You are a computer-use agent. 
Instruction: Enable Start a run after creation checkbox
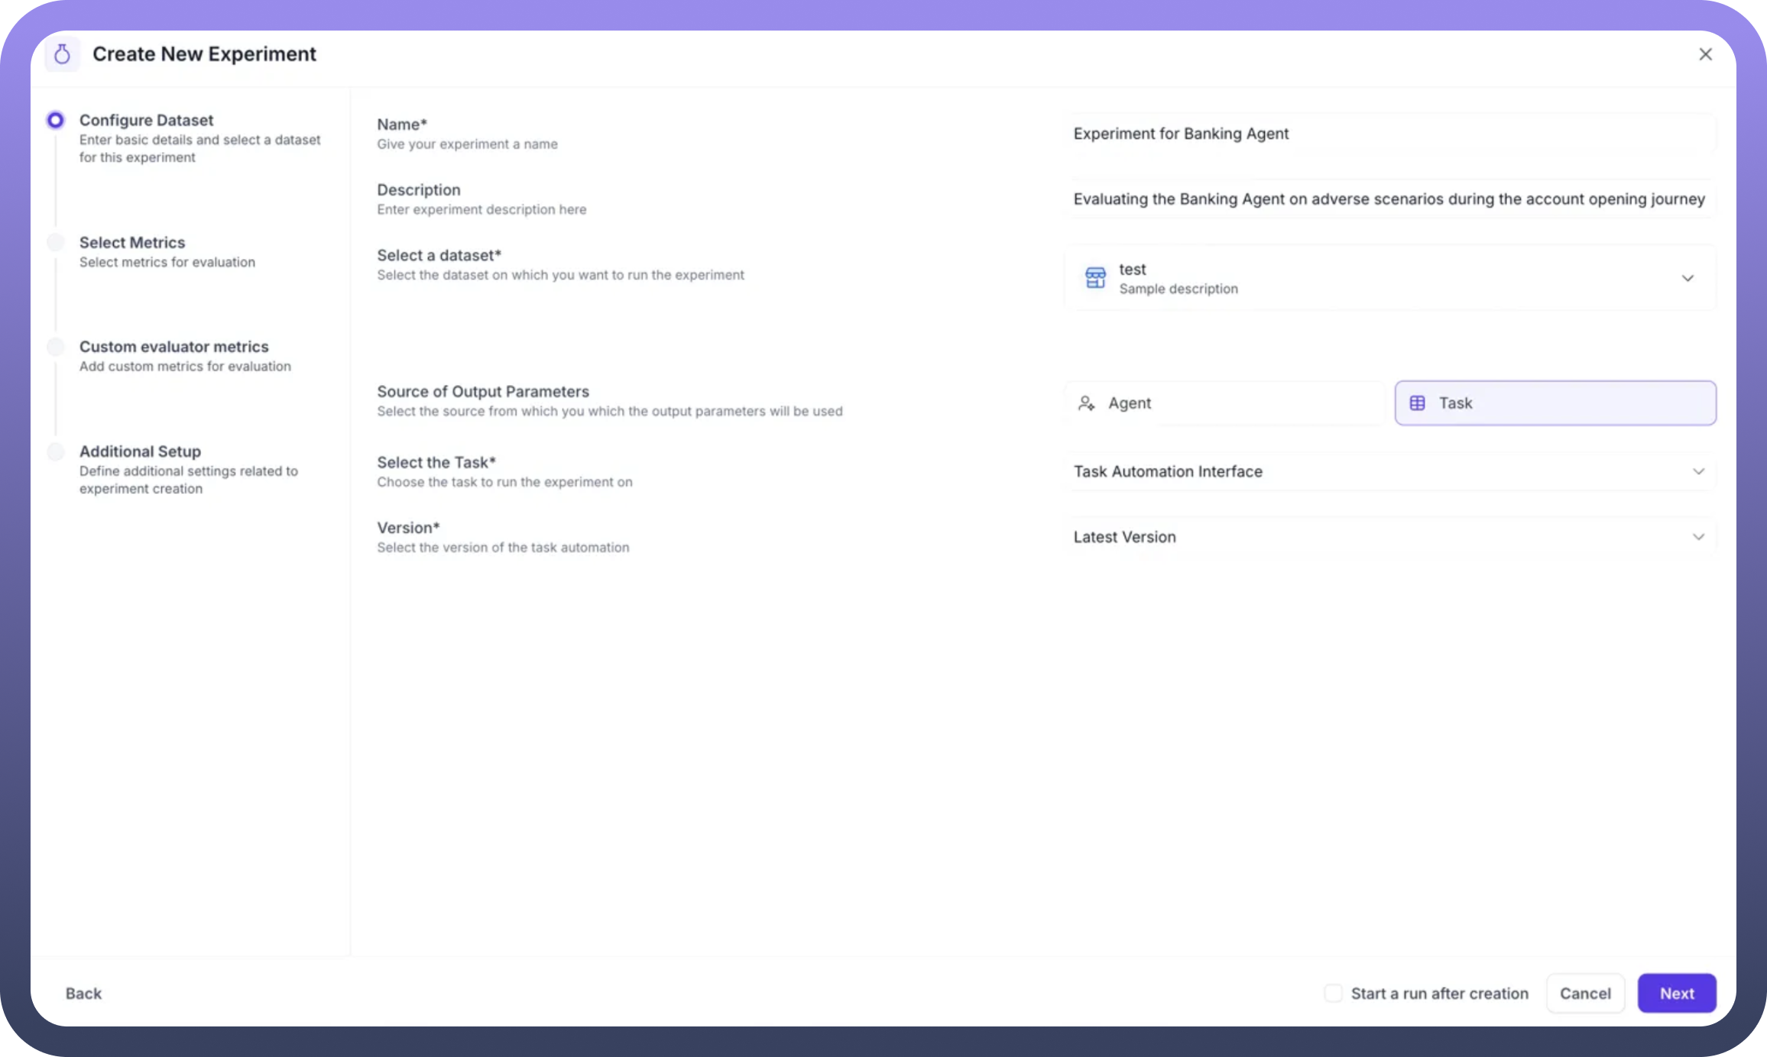(x=1333, y=993)
